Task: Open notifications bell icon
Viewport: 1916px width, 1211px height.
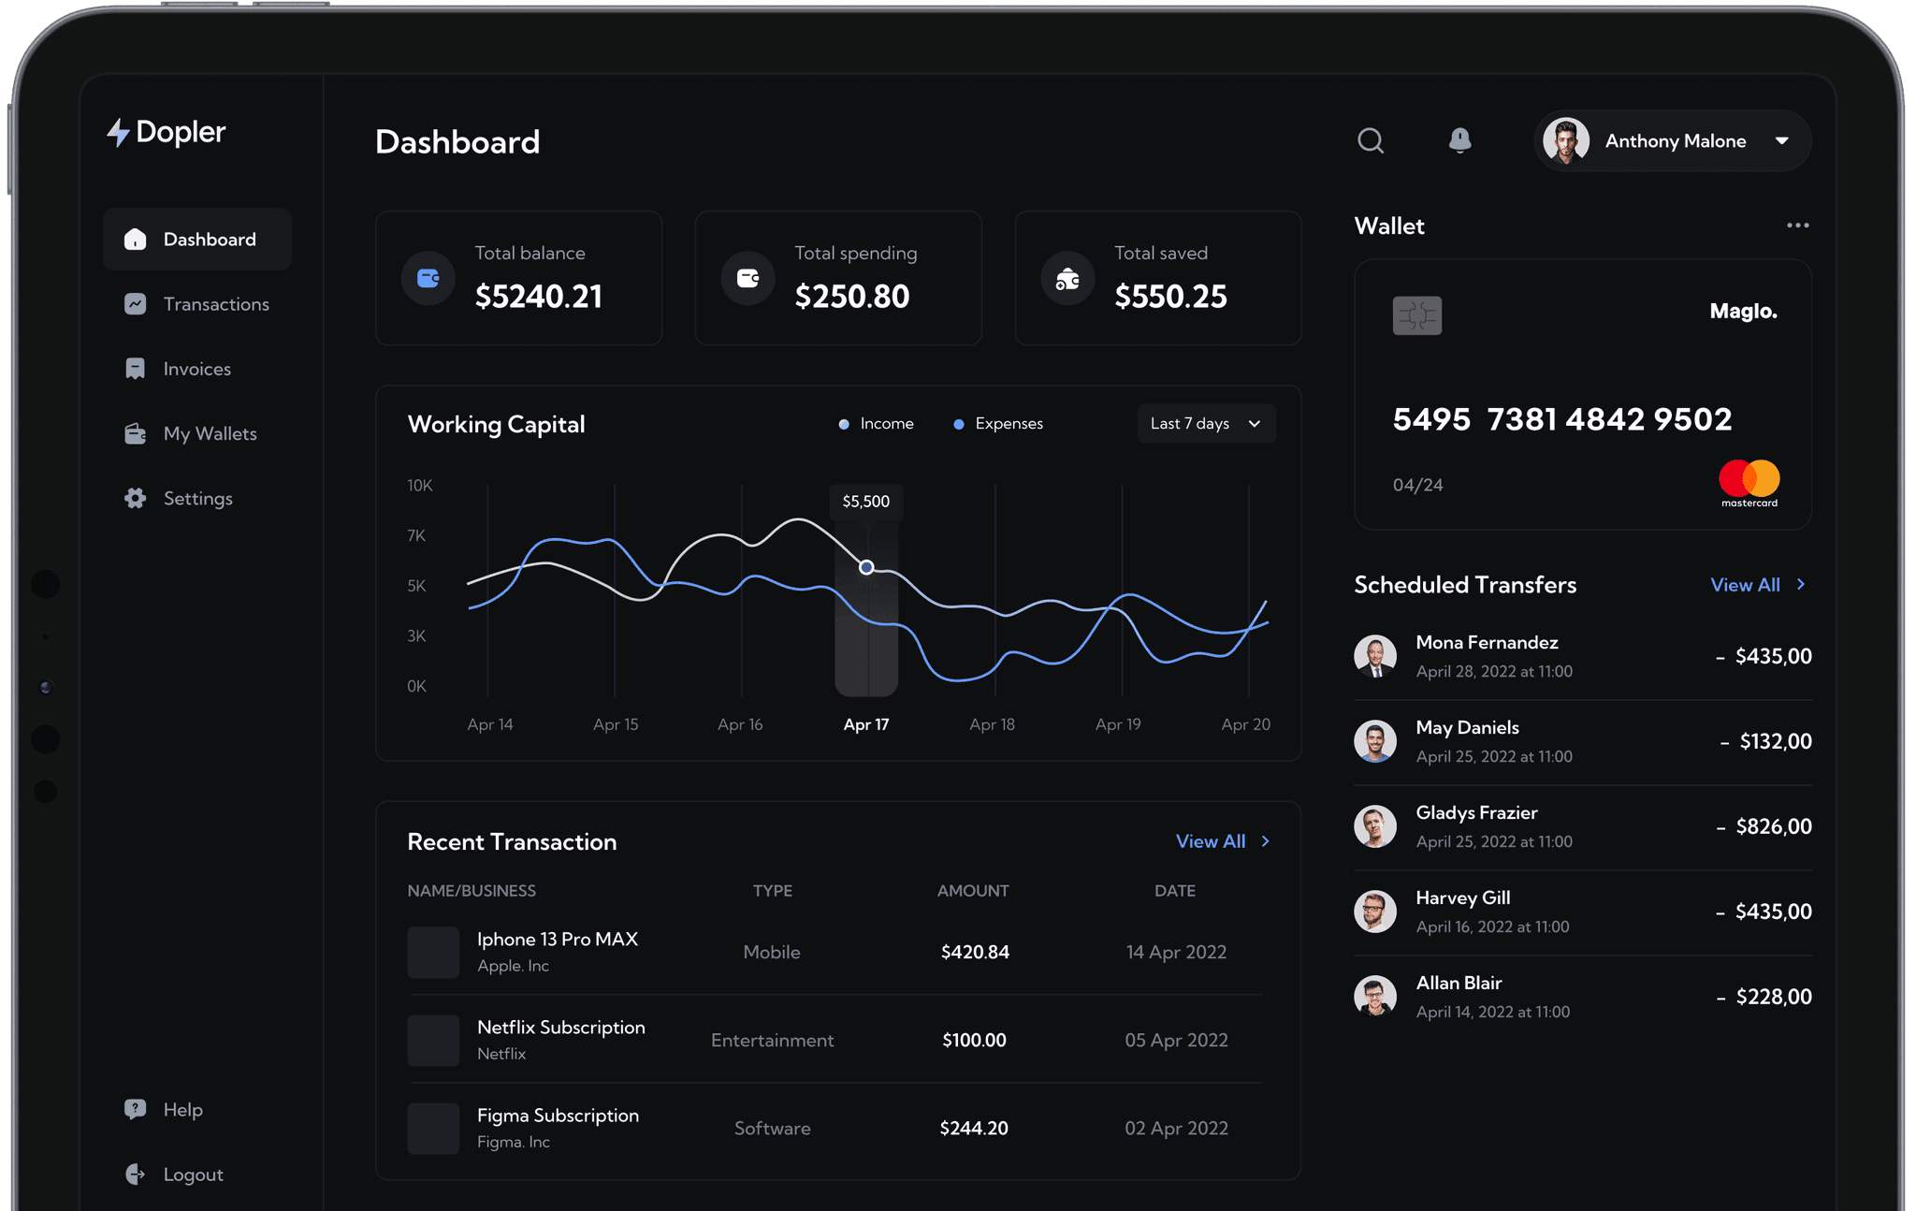Action: [x=1459, y=140]
